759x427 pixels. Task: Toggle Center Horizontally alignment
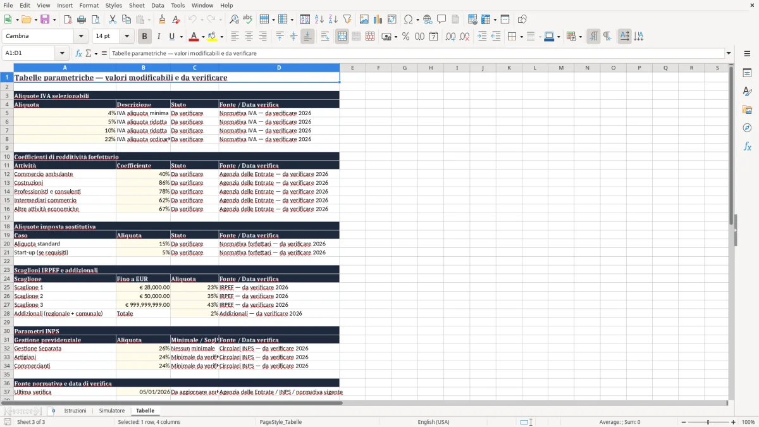(x=249, y=37)
